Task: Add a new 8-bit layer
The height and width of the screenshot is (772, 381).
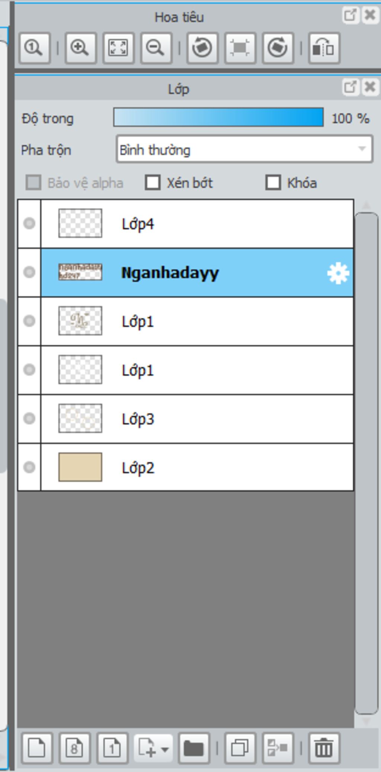Action: (x=74, y=748)
